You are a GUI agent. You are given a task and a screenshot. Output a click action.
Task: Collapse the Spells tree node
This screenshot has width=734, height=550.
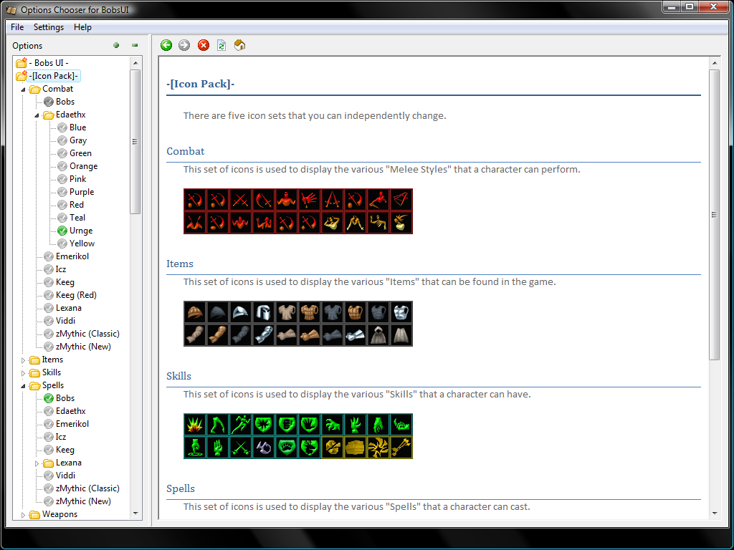[x=23, y=386]
